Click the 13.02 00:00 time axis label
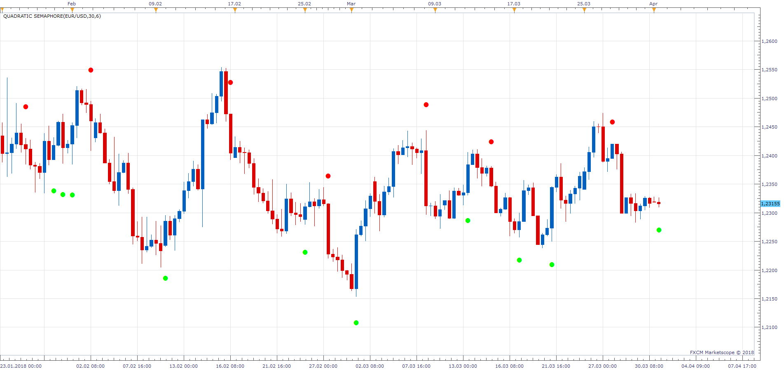 184,366
